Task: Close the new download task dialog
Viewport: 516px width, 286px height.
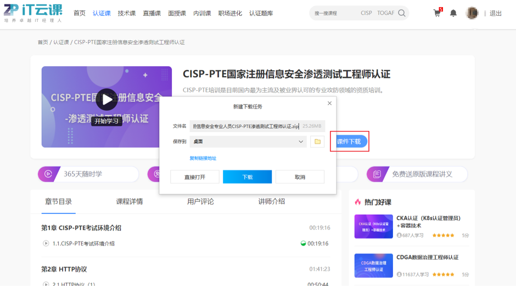Action: pos(329,103)
